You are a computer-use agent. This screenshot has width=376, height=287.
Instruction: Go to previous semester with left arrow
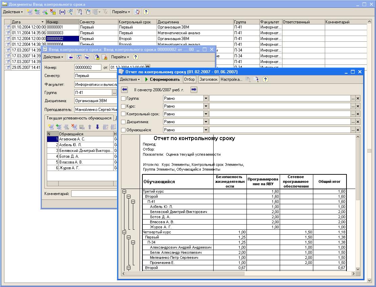click(x=124, y=90)
